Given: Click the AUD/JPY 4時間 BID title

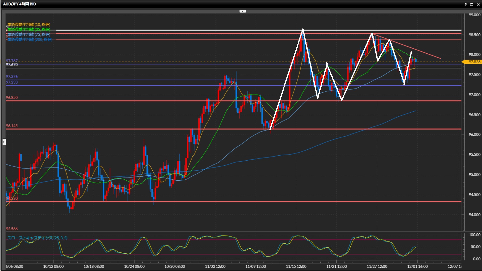Looking at the screenshot, I should [20, 4].
